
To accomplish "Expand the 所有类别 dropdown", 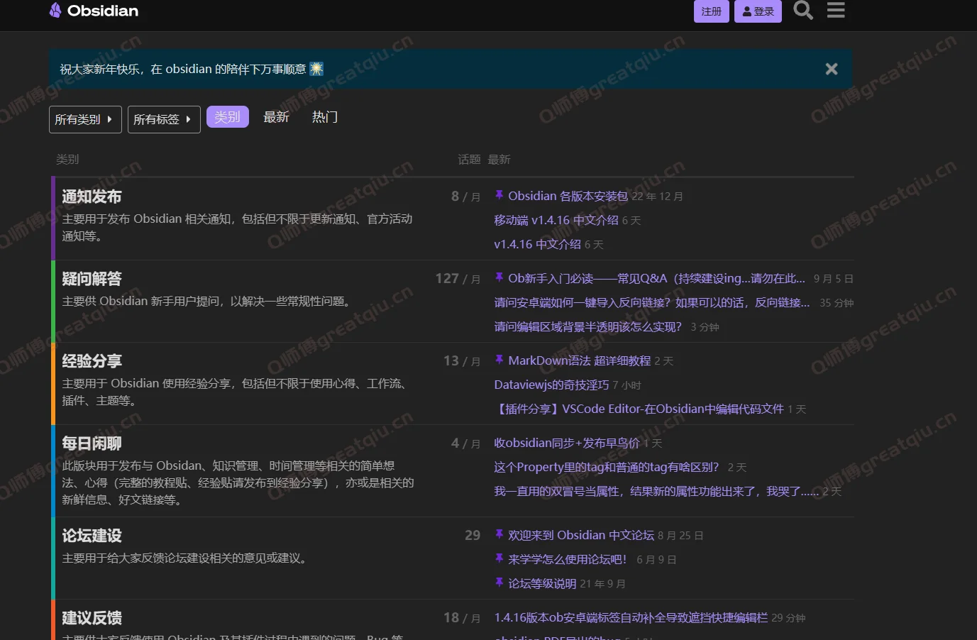I will click(84, 119).
